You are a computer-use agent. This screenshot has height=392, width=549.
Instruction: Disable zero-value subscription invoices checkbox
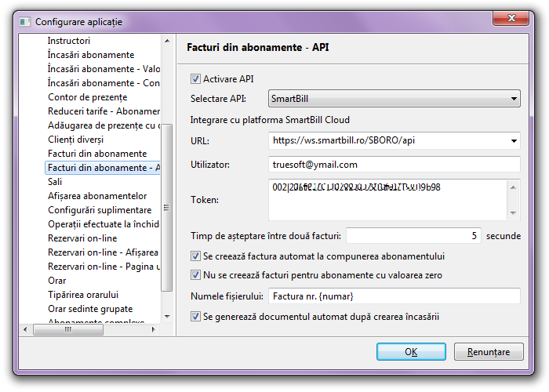195,275
